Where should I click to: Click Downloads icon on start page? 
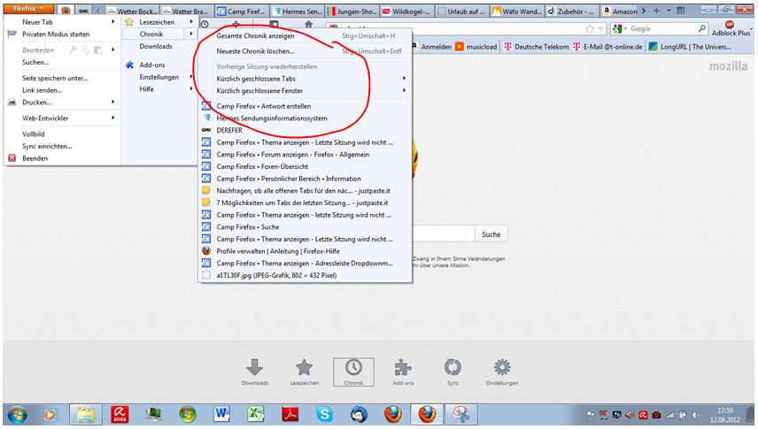[255, 372]
